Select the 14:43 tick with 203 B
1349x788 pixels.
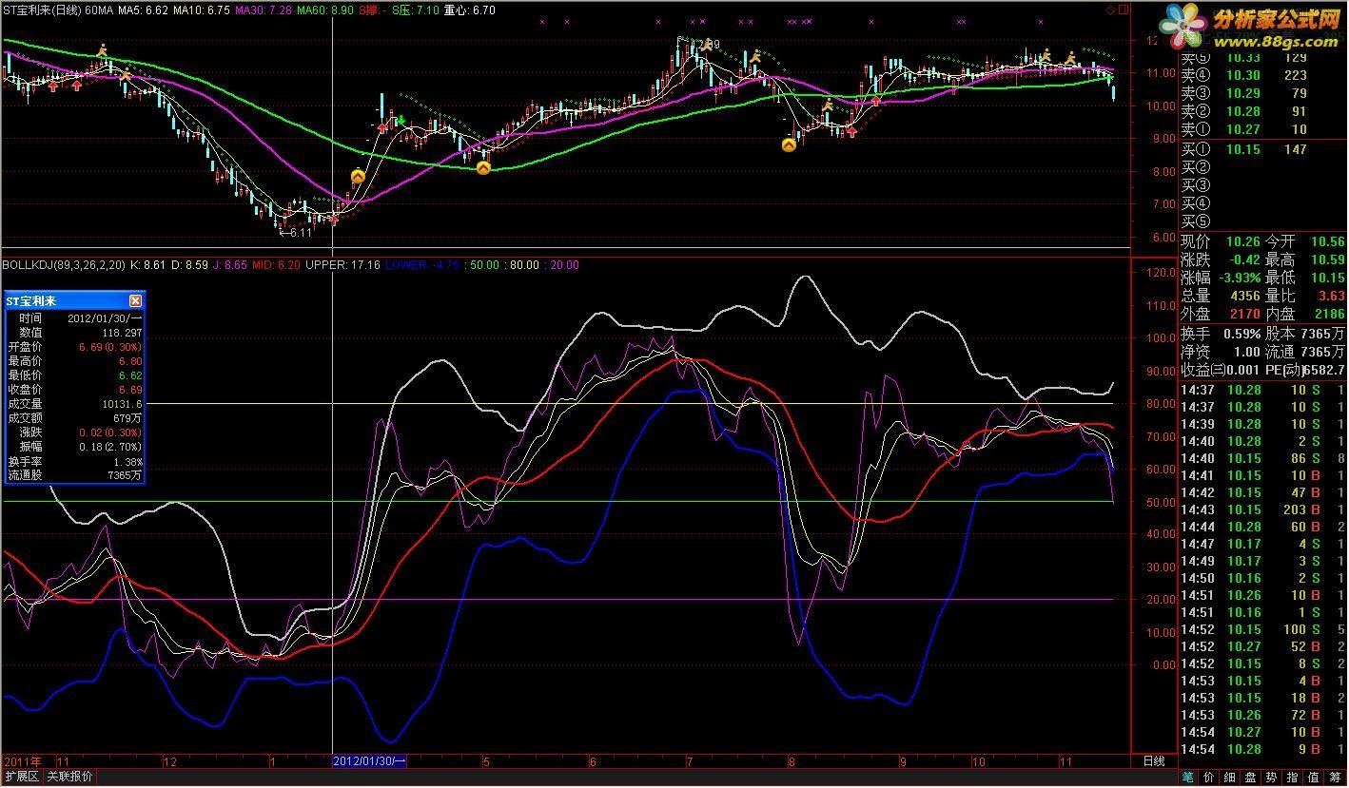coord(1262,509)
